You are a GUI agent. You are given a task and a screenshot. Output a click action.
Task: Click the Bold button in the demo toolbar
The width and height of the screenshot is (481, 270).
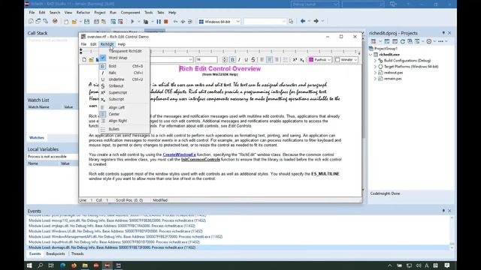coord(232,60)
